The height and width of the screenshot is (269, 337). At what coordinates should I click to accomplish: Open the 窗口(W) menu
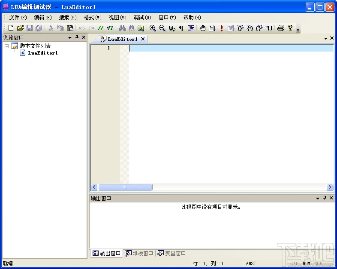167,18
